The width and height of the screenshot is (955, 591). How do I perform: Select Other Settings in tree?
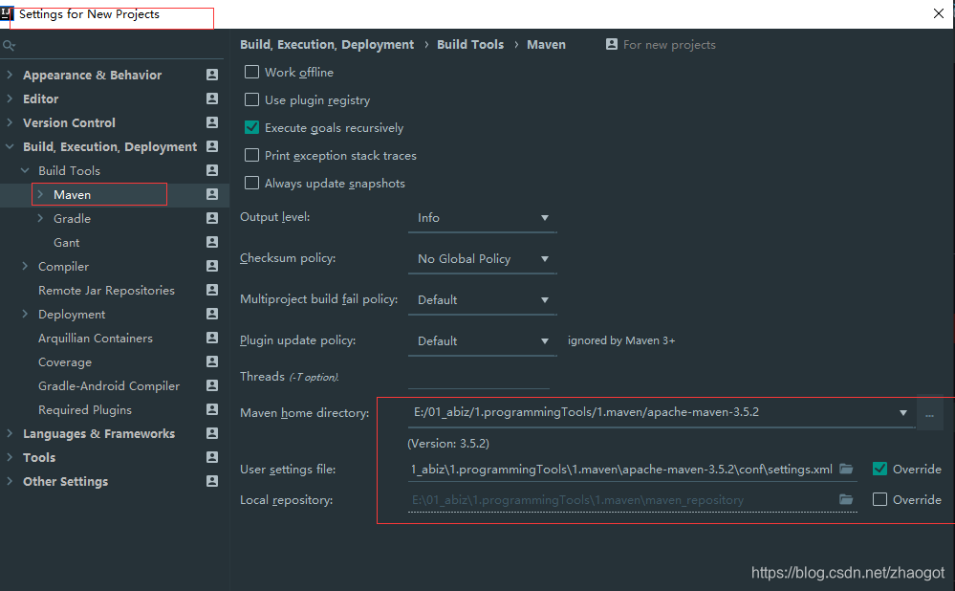pos(65,482)
